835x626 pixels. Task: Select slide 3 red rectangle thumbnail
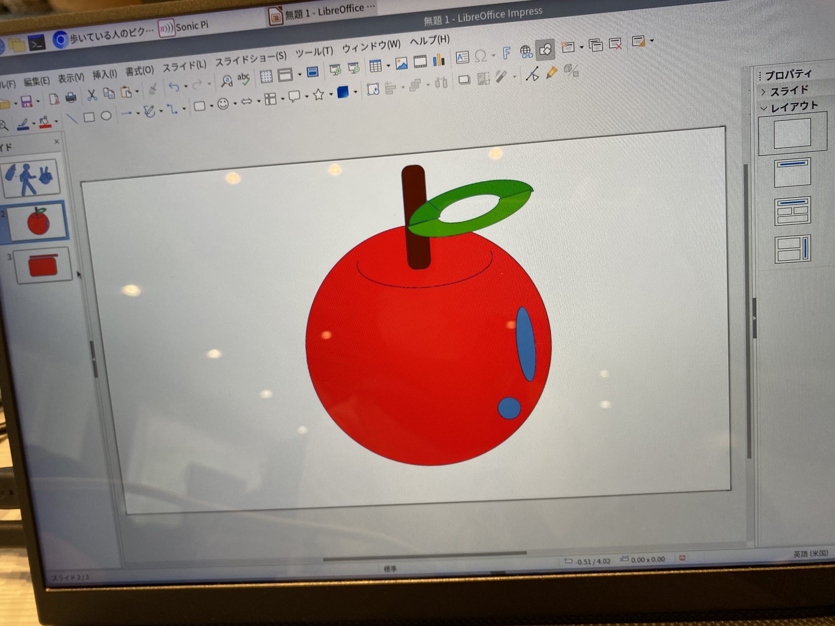pos(43,265)
